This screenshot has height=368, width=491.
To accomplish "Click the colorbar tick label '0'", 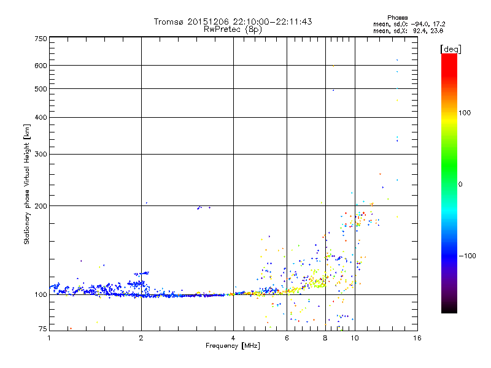I will pos(460,185).
